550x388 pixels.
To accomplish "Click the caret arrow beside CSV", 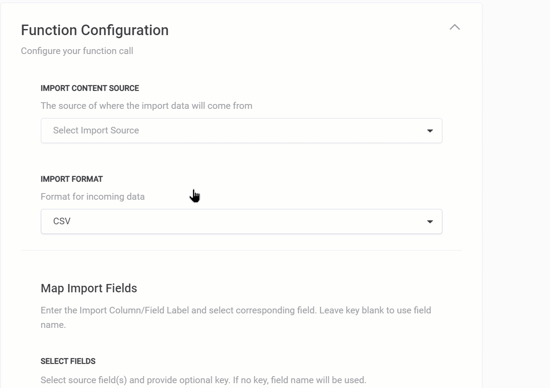I will [430, 222].
